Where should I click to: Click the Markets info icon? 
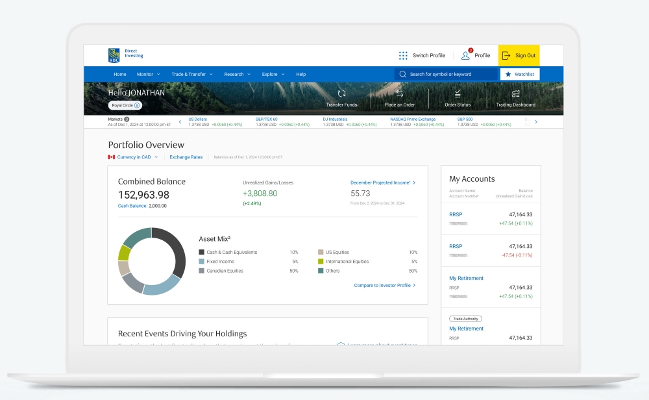pos(127,119)
